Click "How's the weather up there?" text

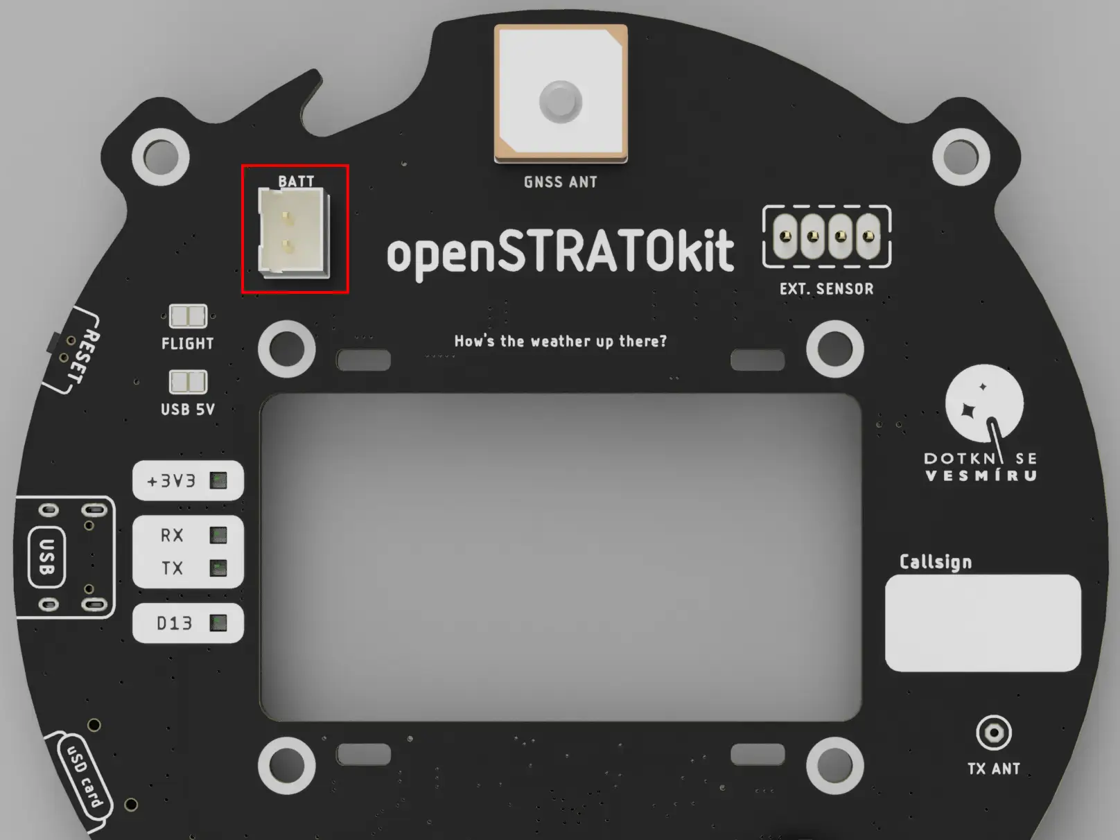pos(560,341)
